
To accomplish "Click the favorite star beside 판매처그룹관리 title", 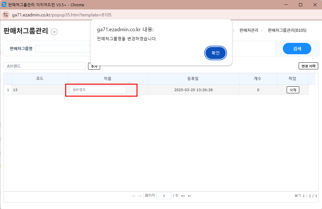I will coord(54,32).
